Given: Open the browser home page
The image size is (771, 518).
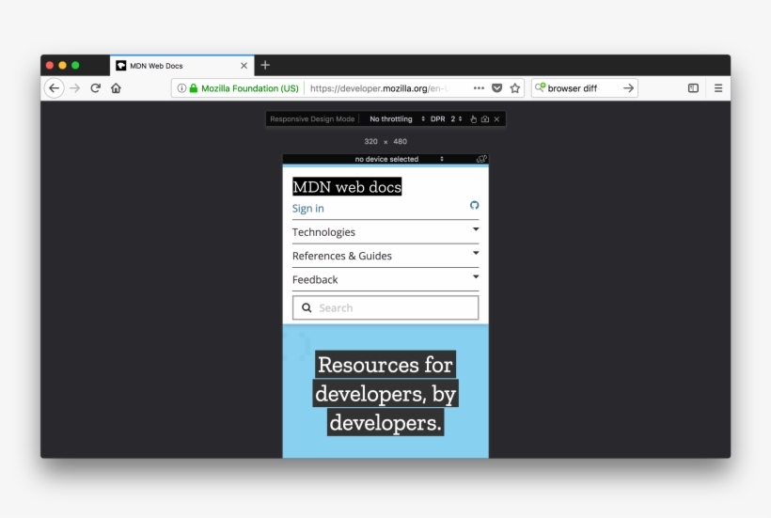Looking at the screenshot, I should pyautogui.click(x=116, y=88).
